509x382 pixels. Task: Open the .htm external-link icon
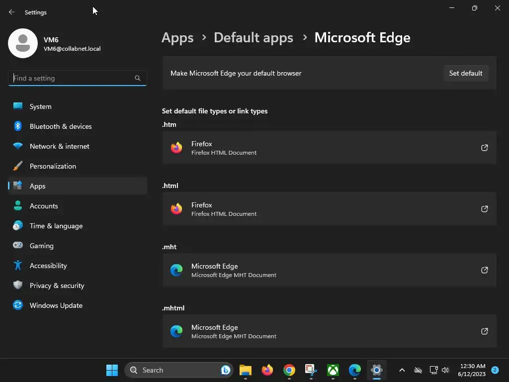(x=484, y=148)
